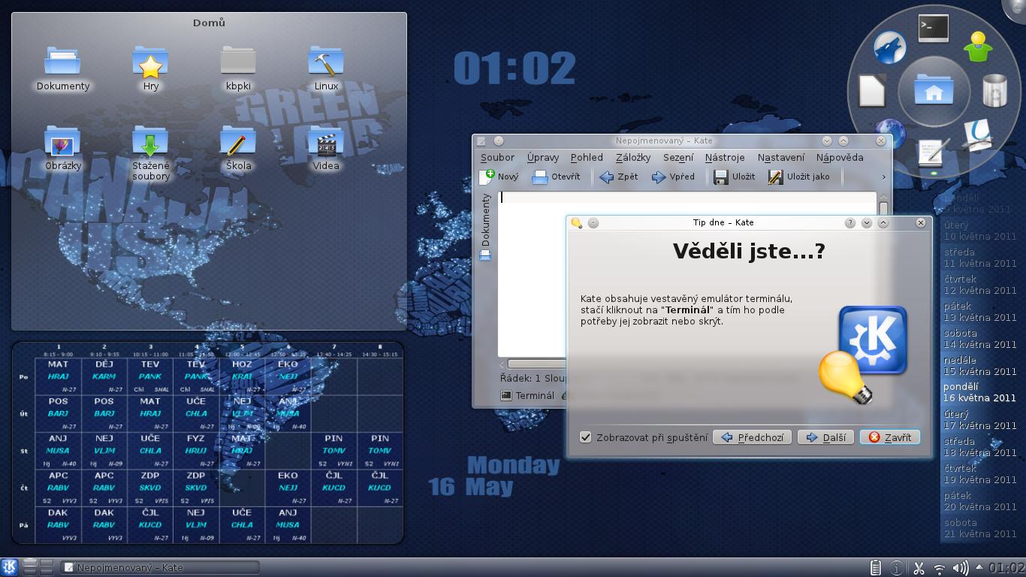Click timetable cell DĚJ KARM
Viewport: 1026px width, 577px height.
[104, 376]
